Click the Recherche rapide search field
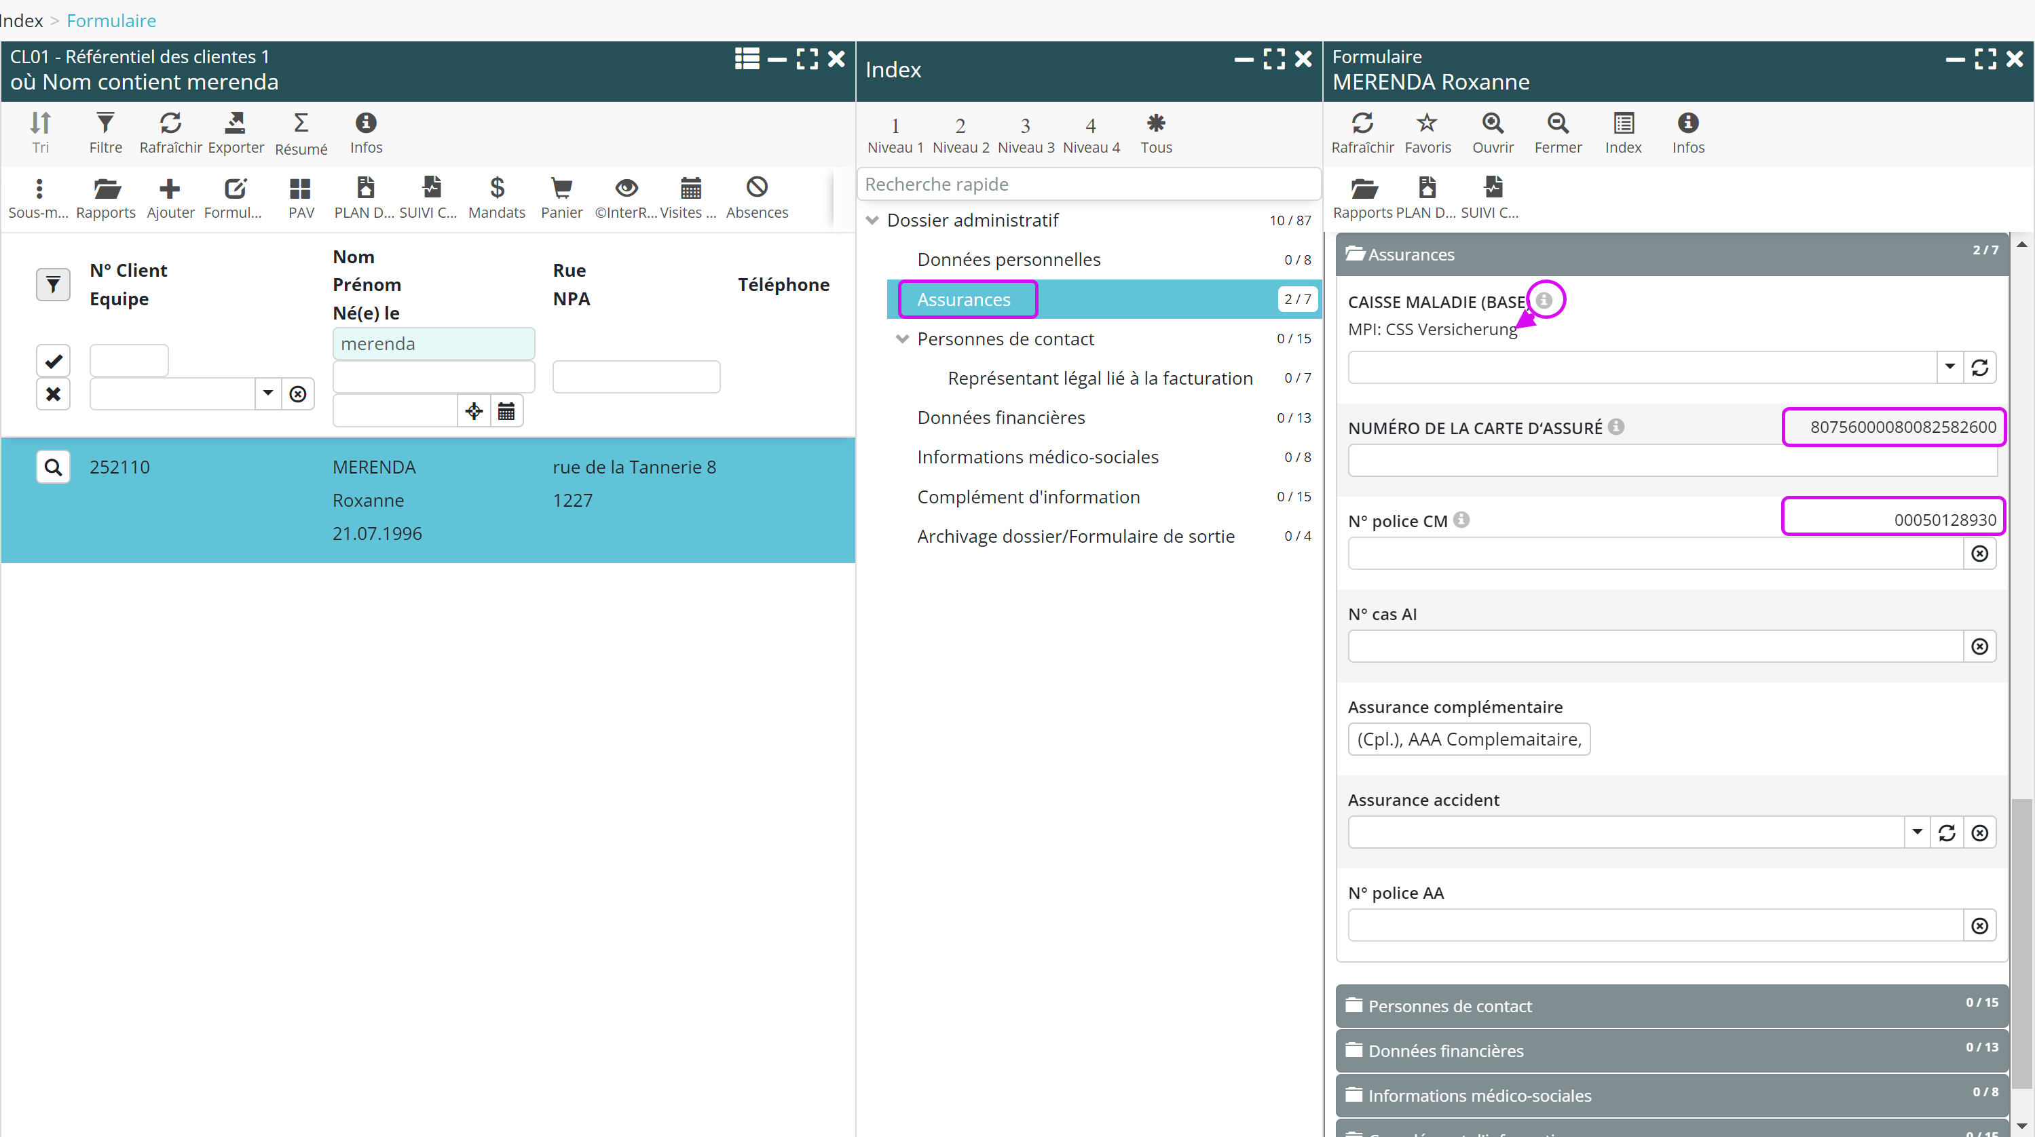Viewport: 2035px width, 1137px height. tap(1088, 184)
